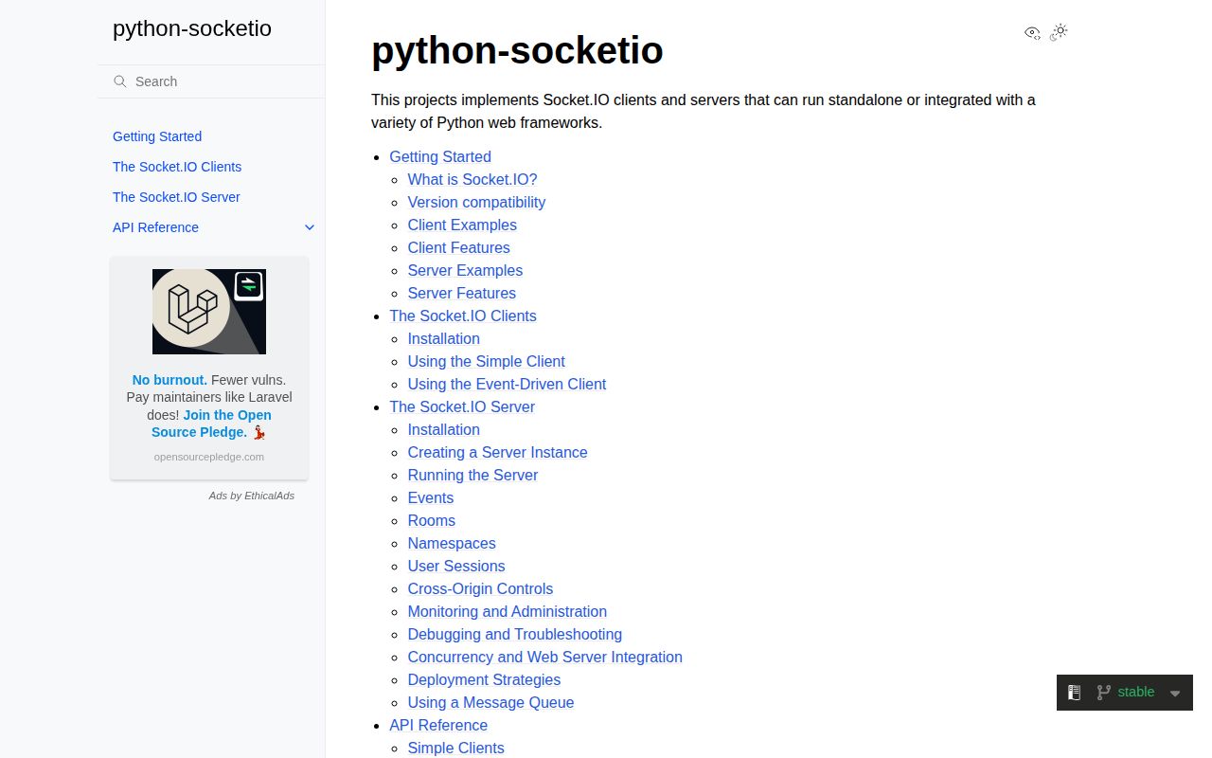The width and height of the screenshot is (1212, 758).
Task: Open Using the Event-Driven Client link
Action: [507, 385]
